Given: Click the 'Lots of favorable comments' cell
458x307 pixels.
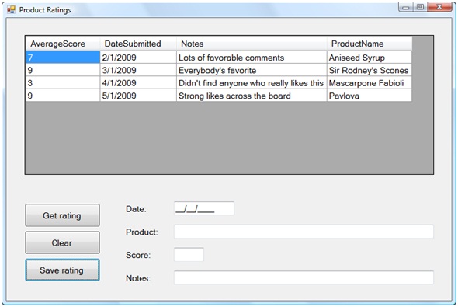Looking at the screenshot, I should tap(252, 58).
